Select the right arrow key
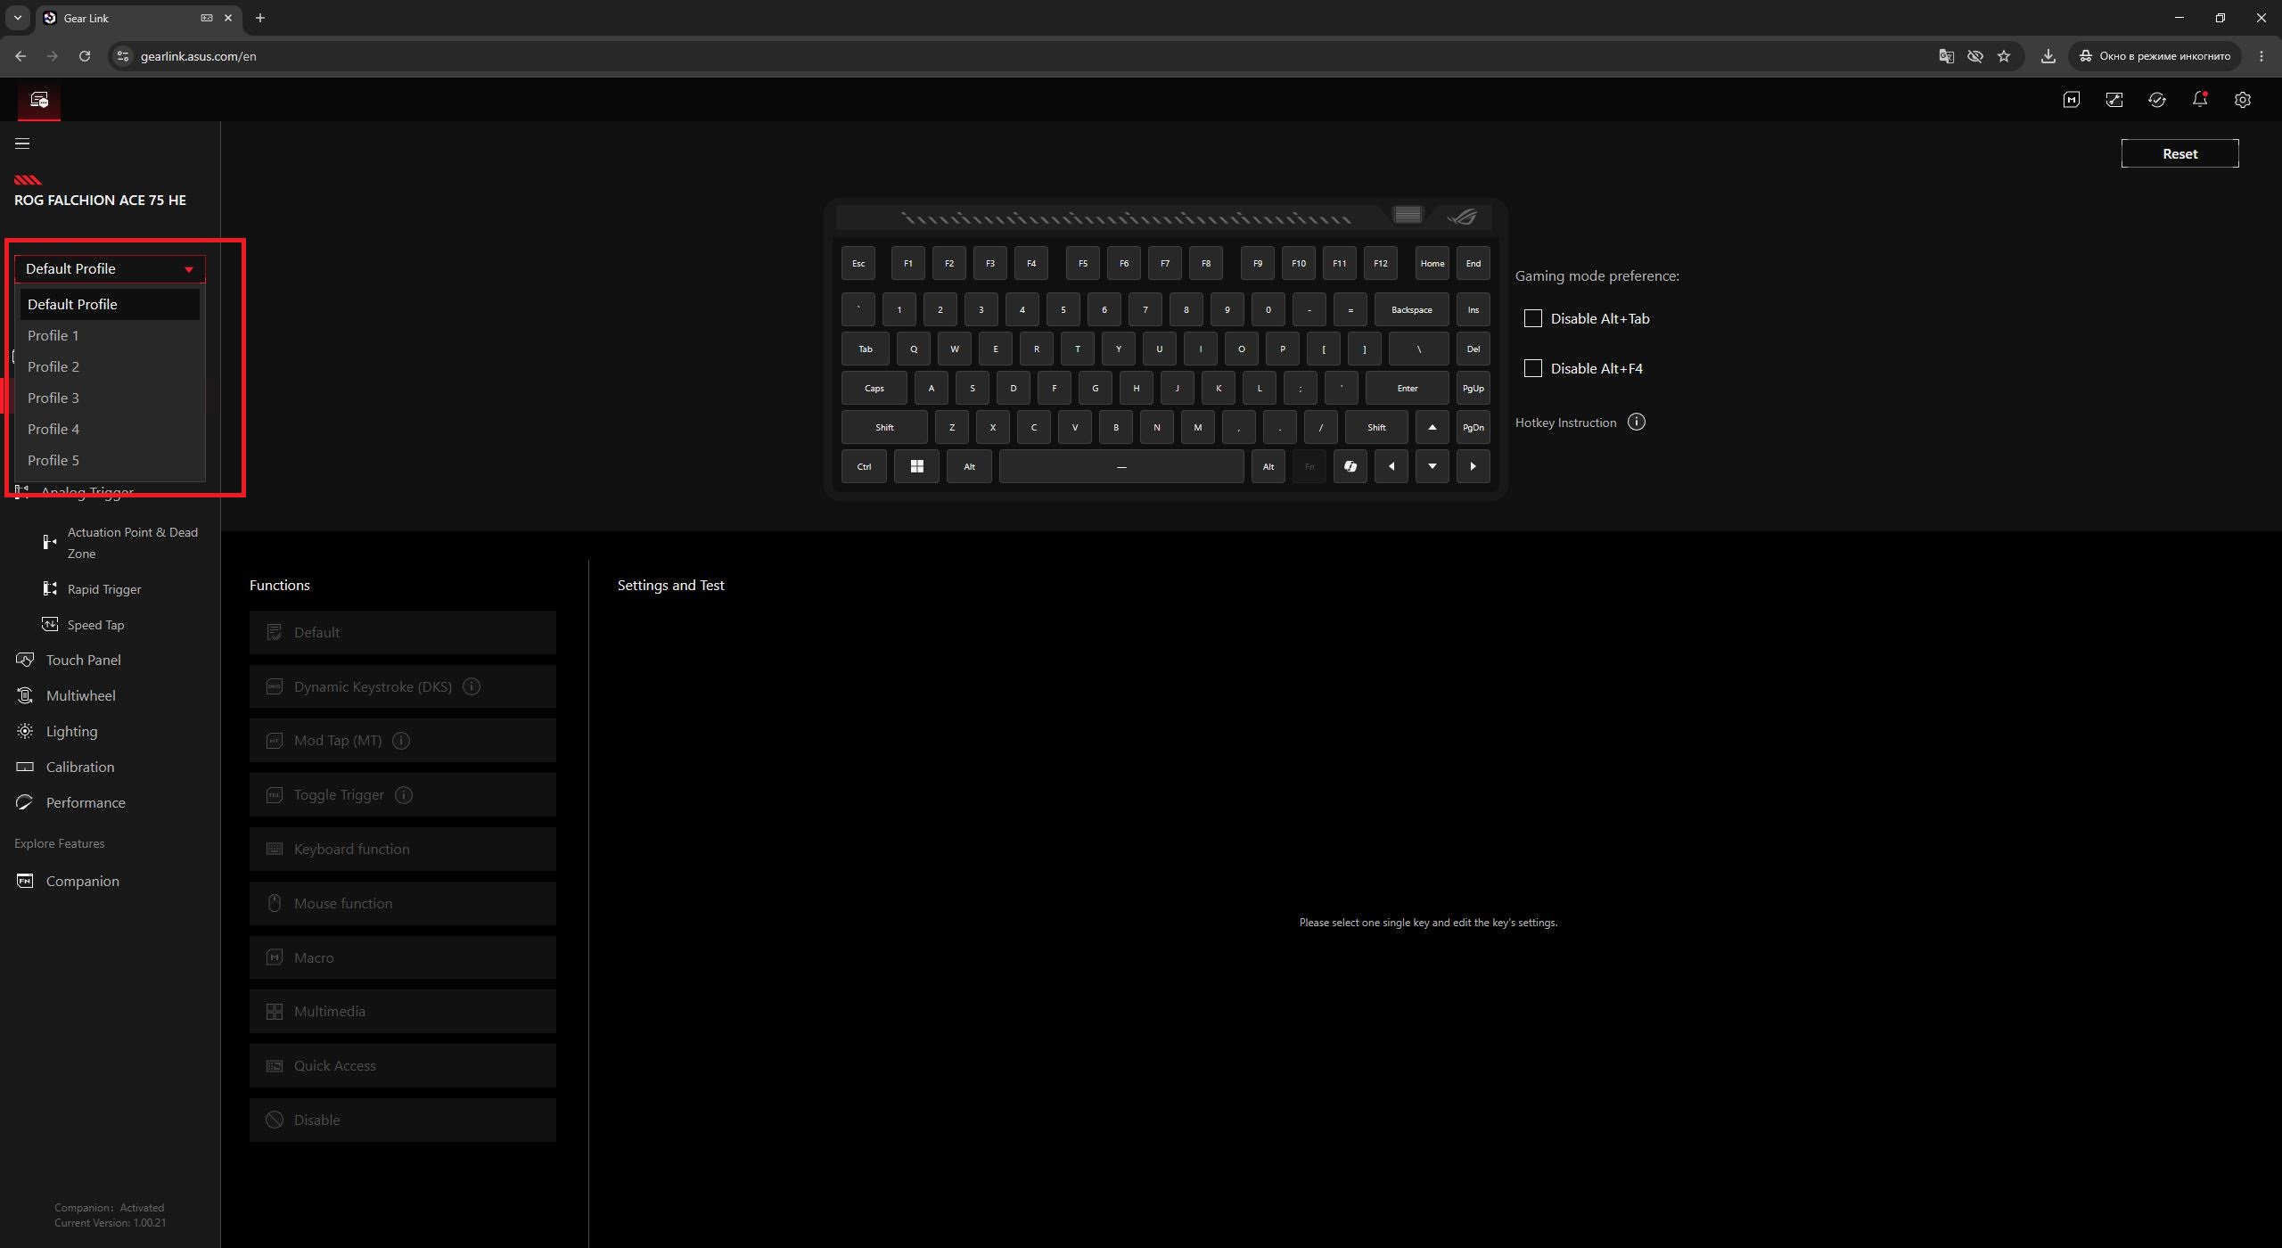This screenshot has width=2282, height=1248. (x=1473, y=466)
